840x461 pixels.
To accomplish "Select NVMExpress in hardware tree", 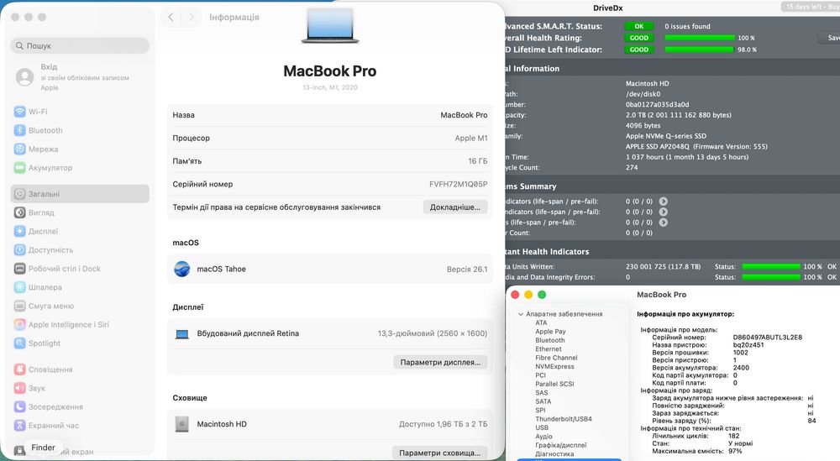I will click(554, 367).
